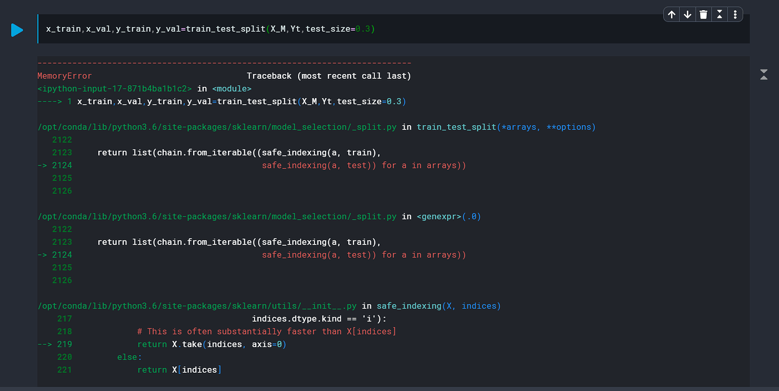Image resolution: width=779 pixels, height=391 pixels.
Task: Click the "<genexpr>(.0)" text
Action: point(449,216)
